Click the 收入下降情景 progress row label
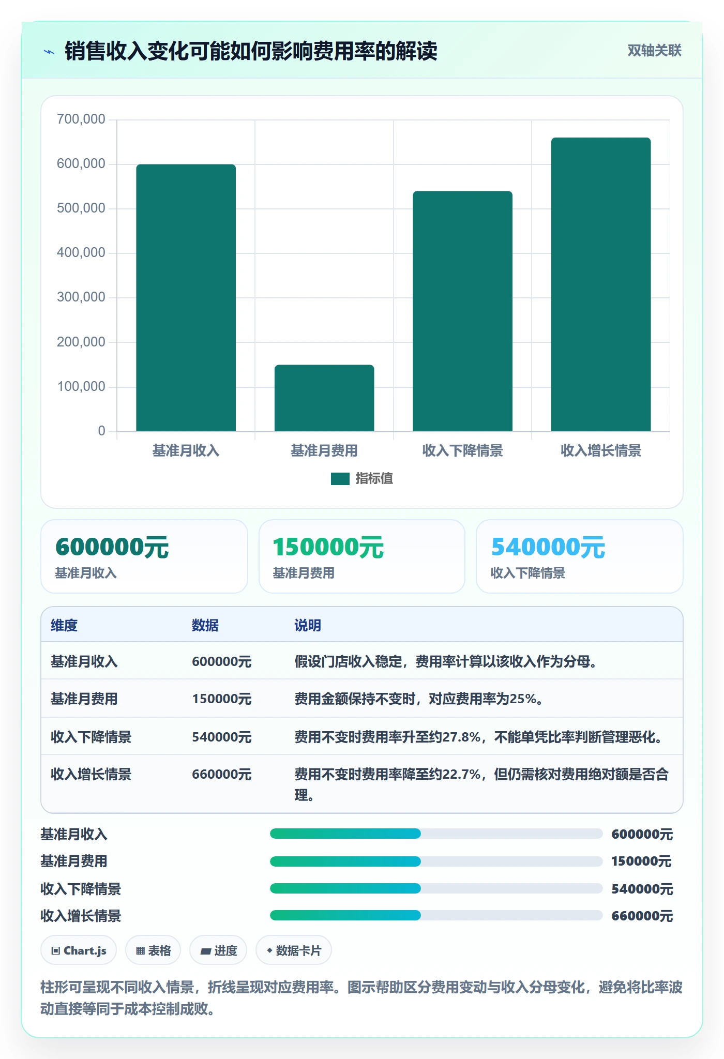This screenshot has height=1059, width=724. (x=81, y=889)
